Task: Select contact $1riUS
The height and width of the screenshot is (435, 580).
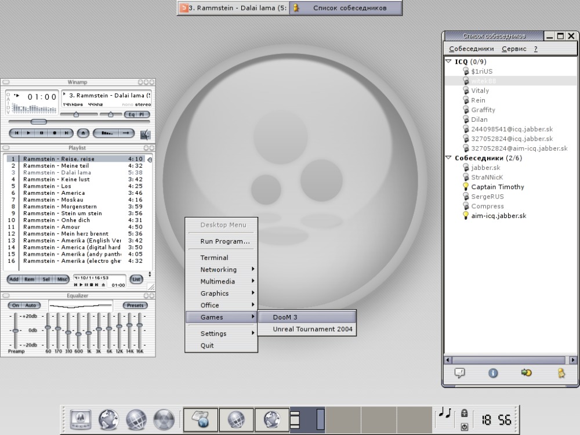Action: point(481,71)
